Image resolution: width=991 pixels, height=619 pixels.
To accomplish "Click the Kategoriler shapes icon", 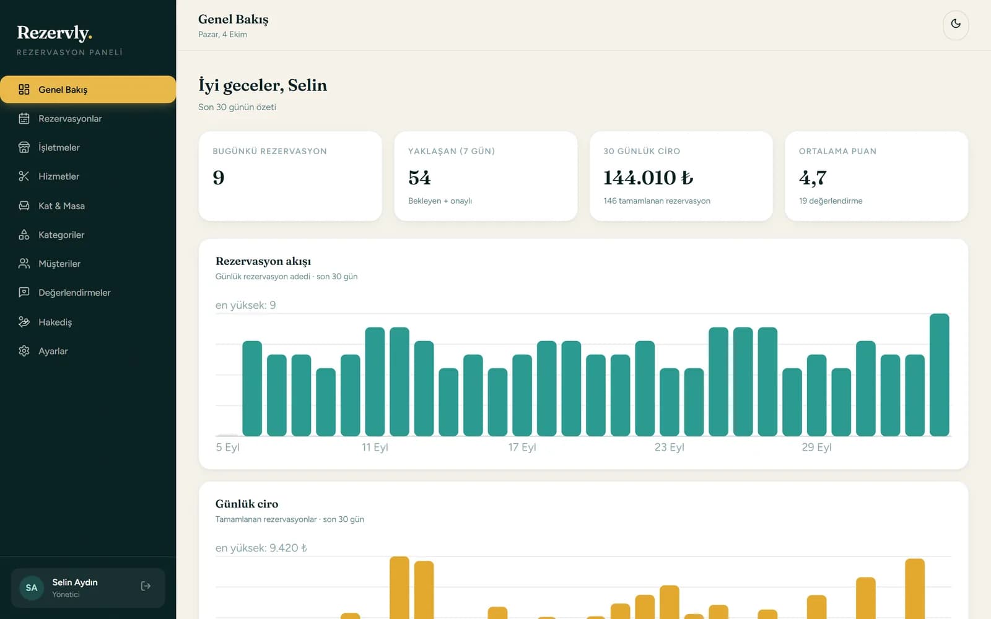I will (x=24, y=235).
